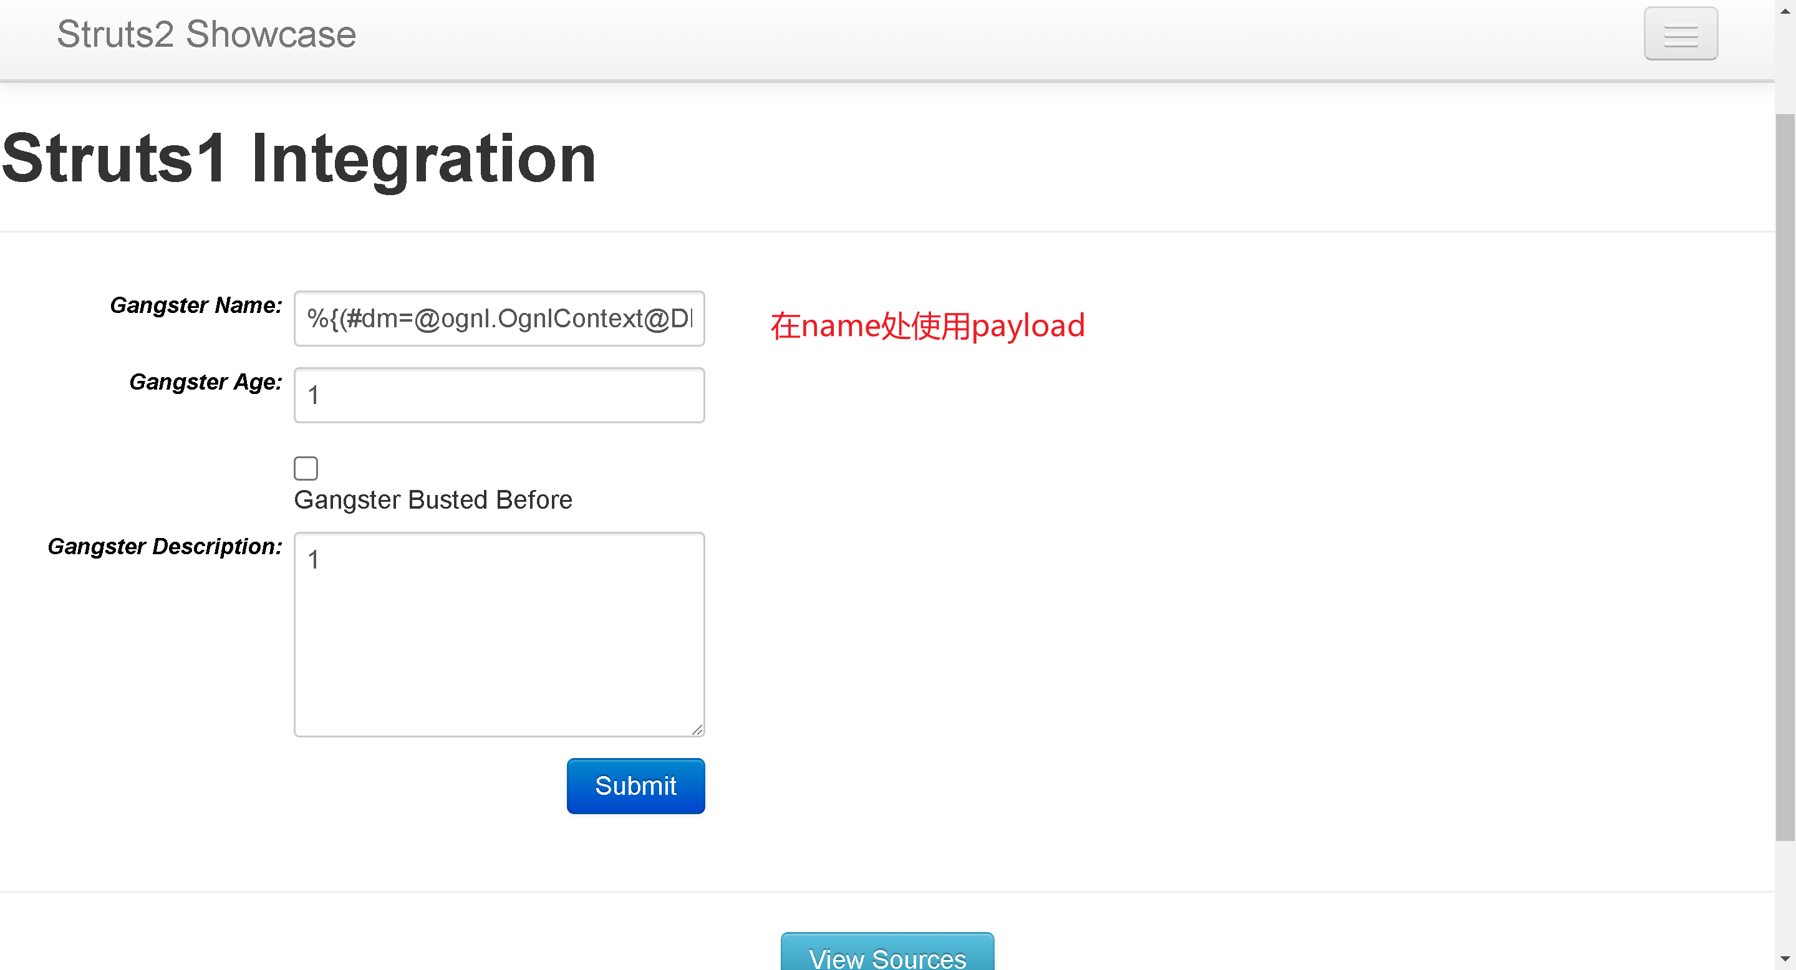Click the Gangster Name label
This screenshot has width=1796, height=970.
coord(196,305)
